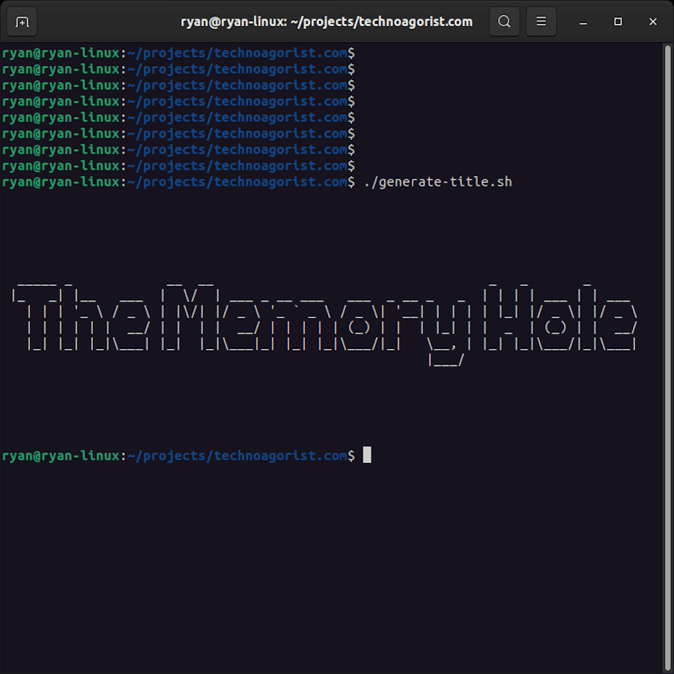Click the directory path in the topmost prompt line
The image size is (674, 674).
(237, 53)
